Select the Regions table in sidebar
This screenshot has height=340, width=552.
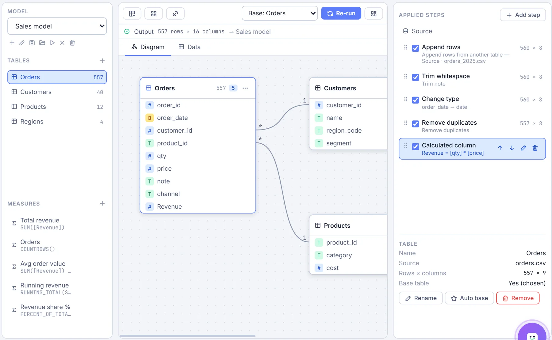pyautogui.click(x=57, y=122)
